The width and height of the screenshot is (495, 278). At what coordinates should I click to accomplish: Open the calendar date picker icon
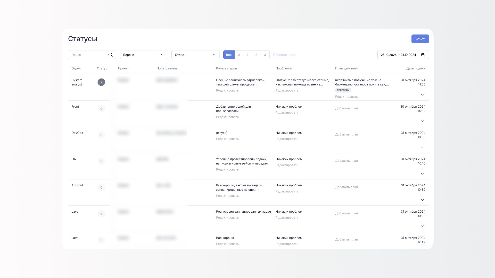coord(423,55)
